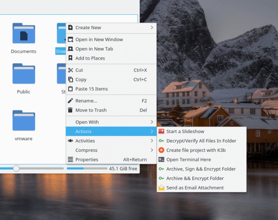Expand the Actions submenu arrow
Viewport: 278px width, 220px height.
click(152, 131)
